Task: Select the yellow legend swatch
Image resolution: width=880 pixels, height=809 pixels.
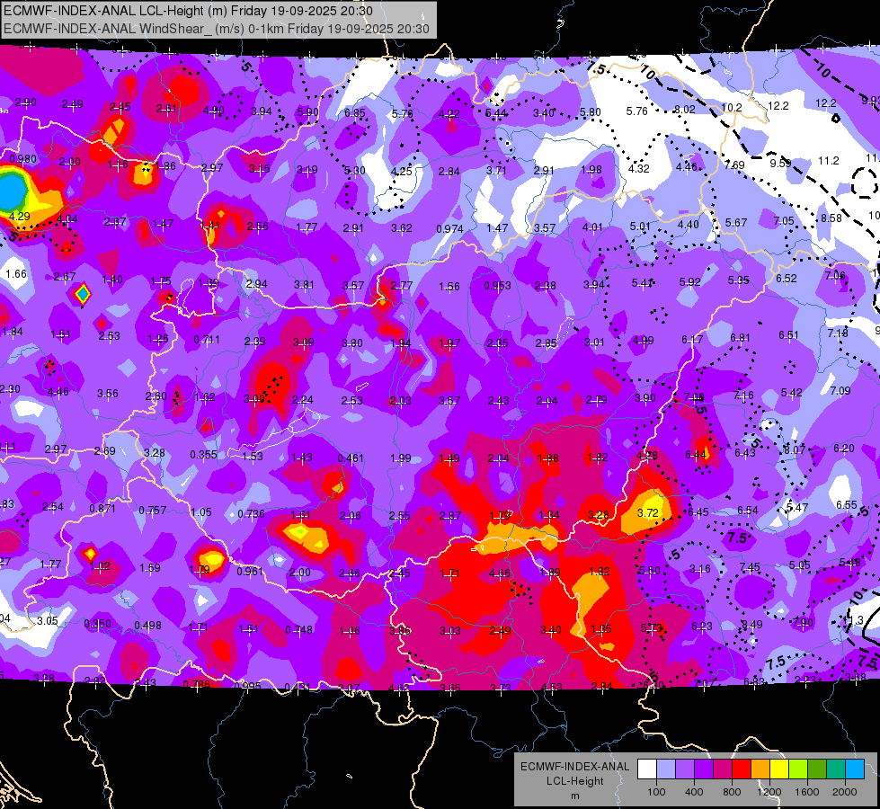Action: pos(779,769)
